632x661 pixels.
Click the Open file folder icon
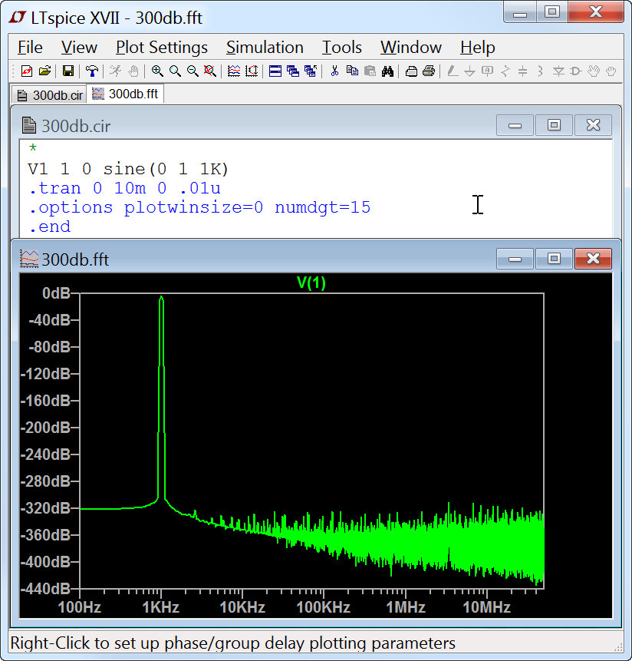[44, 71]
